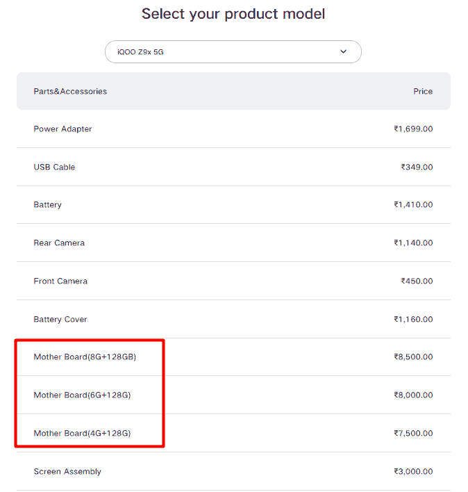Click the Front Camera row label
This screenshot has height=492, width=468.
coord(60,281)
